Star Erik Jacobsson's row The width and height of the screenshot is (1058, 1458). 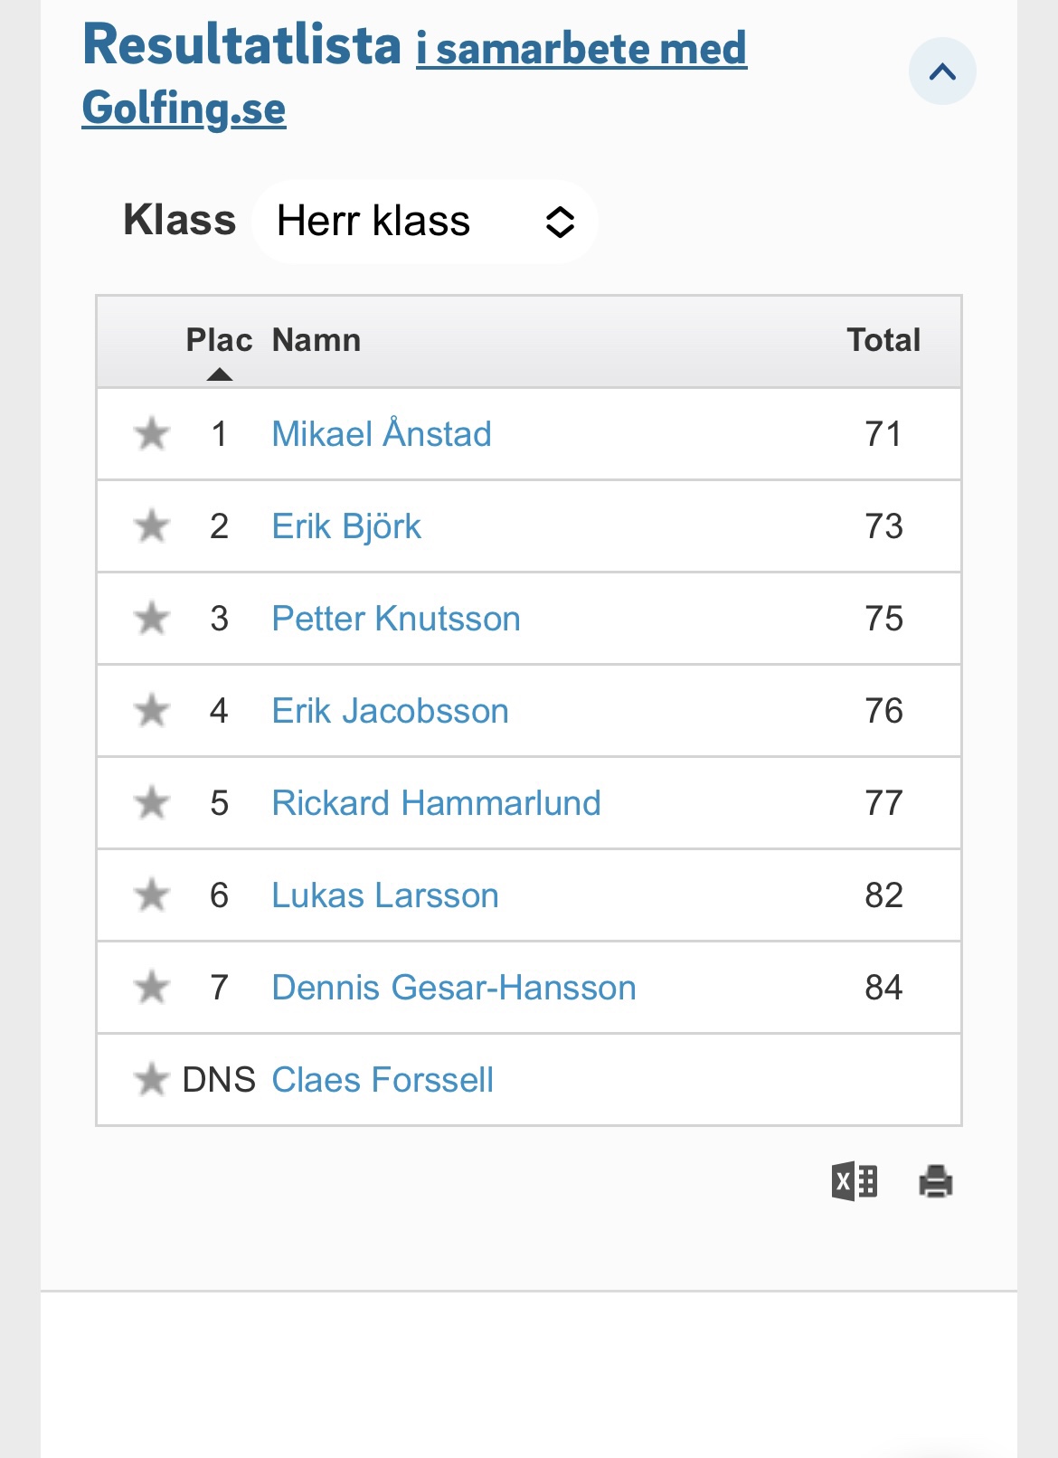click(152, 711)
